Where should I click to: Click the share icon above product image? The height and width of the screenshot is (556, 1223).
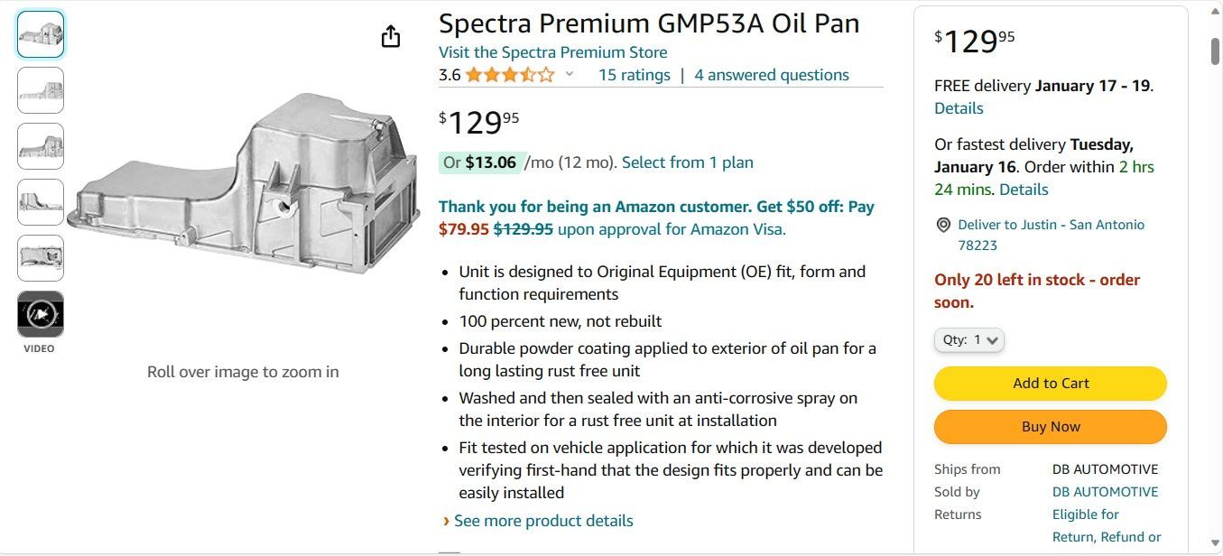(391, 36)
